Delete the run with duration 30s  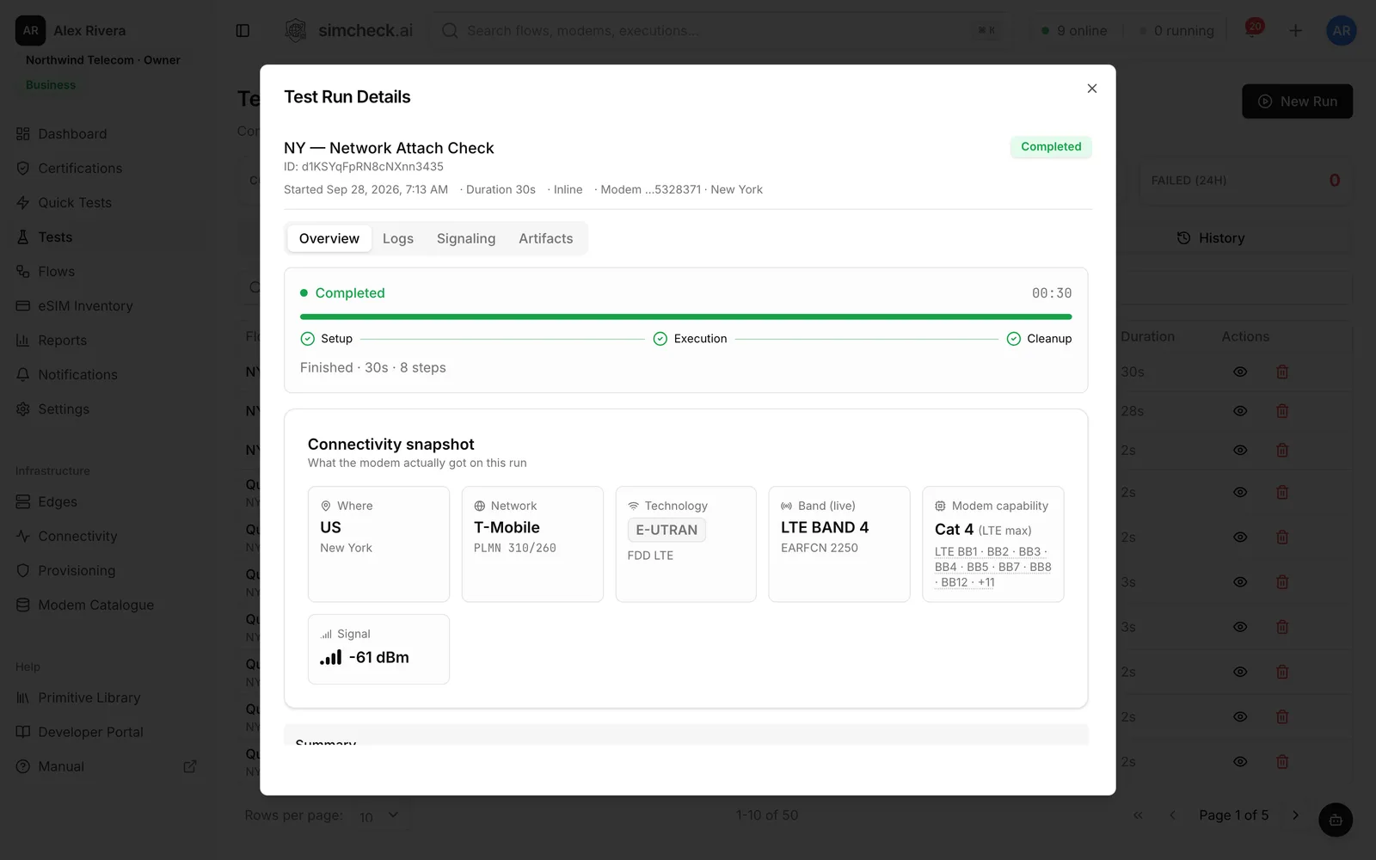coord(1282,372)
